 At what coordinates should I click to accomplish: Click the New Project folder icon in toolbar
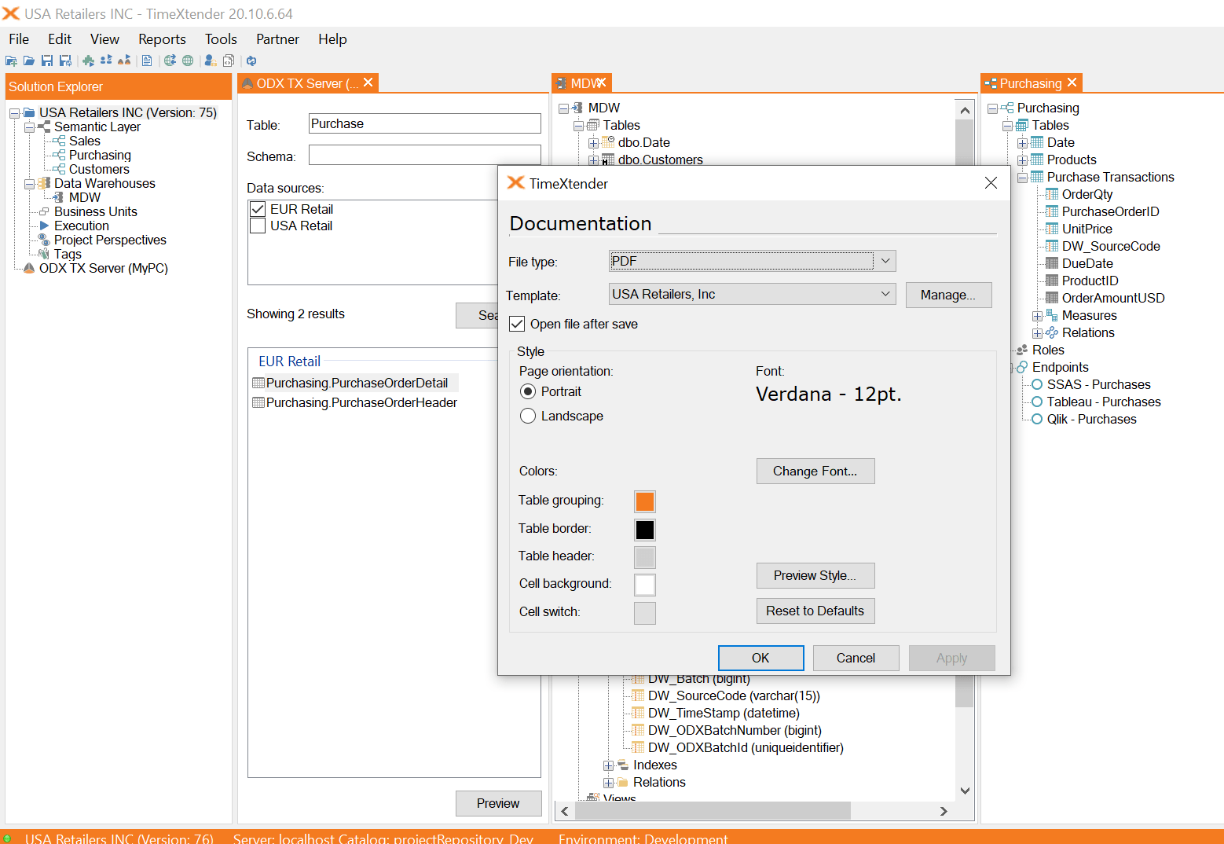pos(11,61)
